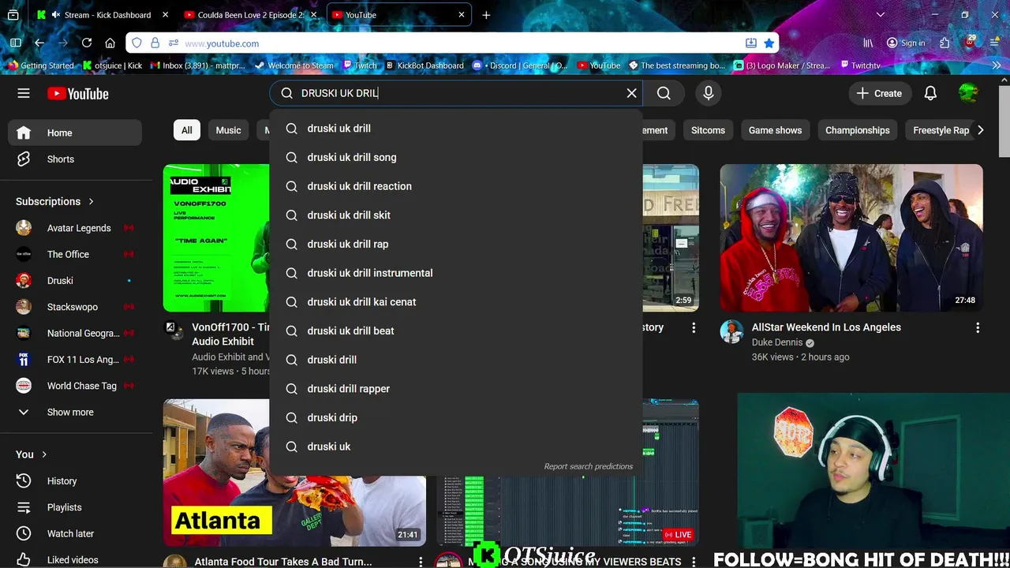Click Duke Dennis channel name
Screen dimensions: 1010x568
point(777,342)
